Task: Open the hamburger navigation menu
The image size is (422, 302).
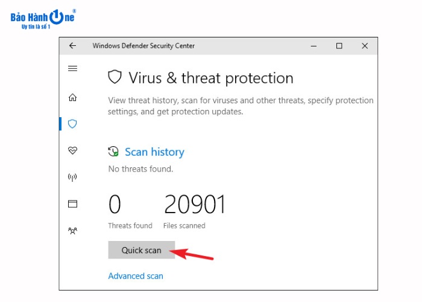Action: point(72,68)
